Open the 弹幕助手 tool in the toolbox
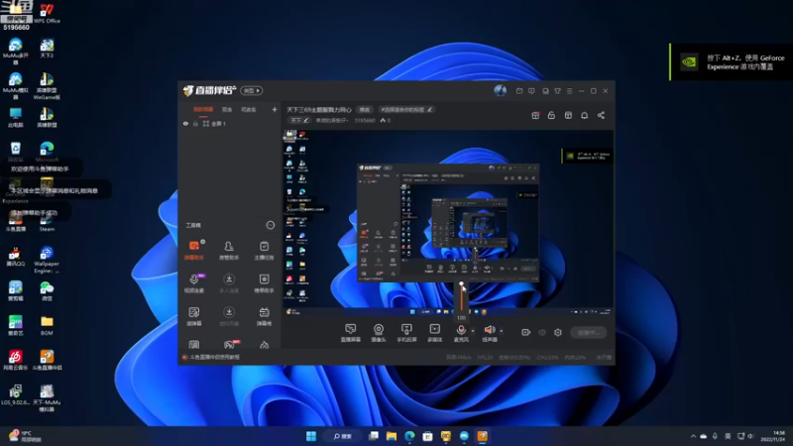This screenshot has width=793, height=446. 194,250
